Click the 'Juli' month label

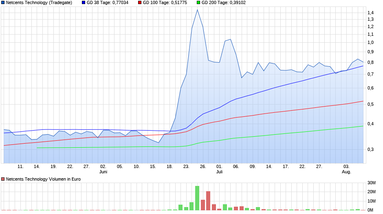coord(219,172)
